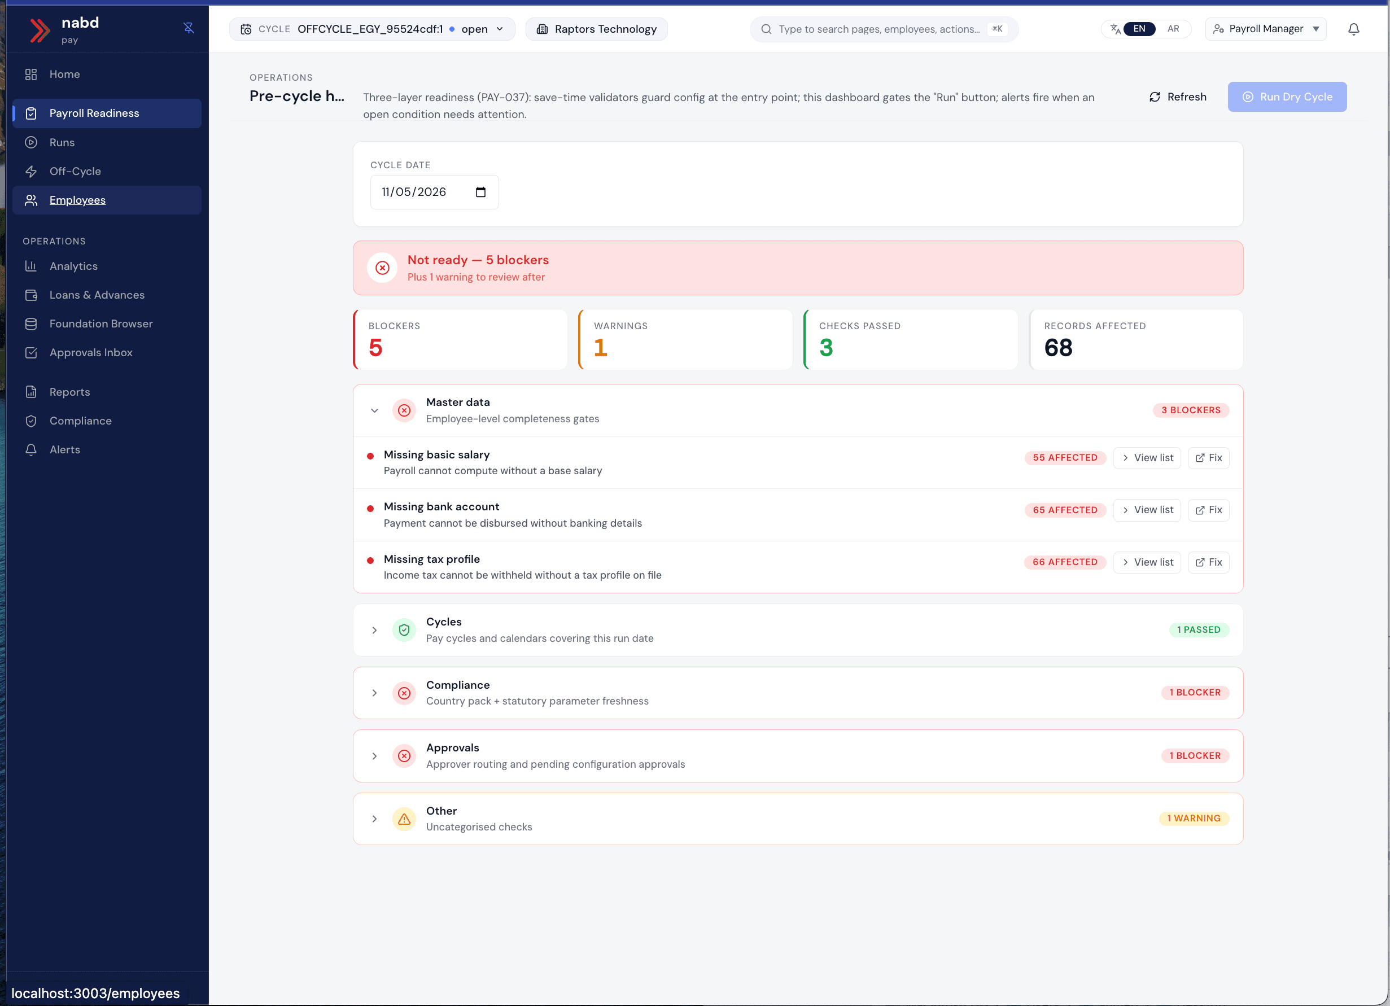Viewport: 1390px width, 1006px height.
Task: Focus the global search field
Action: (x=884, y=29)
